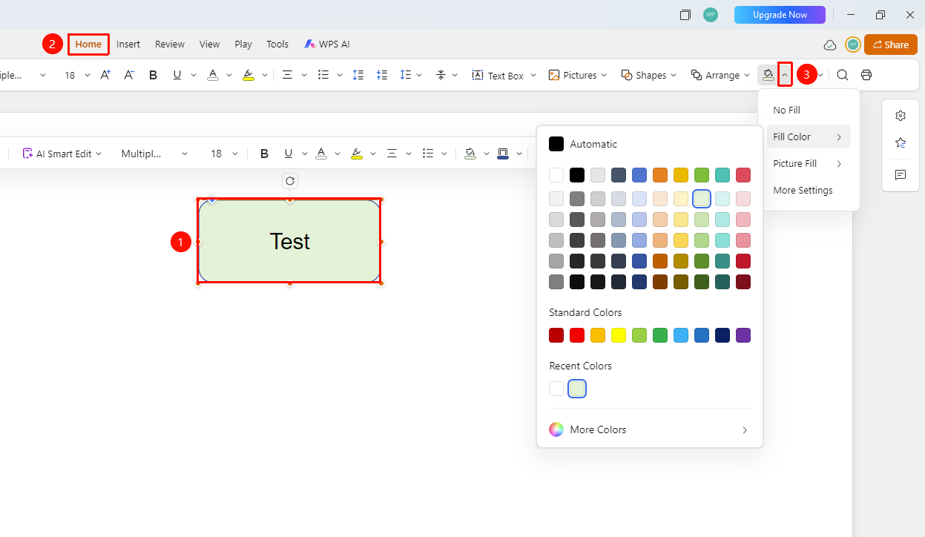Image resolution: width=925 pixels, height=537 pixels.
Task: Pick the purple swatch under Standard Colors
Action: point(743,335)
